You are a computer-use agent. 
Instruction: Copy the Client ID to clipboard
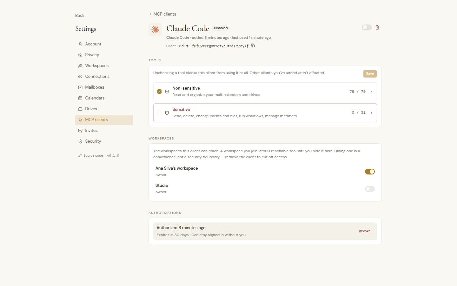(x=253, y=46)
